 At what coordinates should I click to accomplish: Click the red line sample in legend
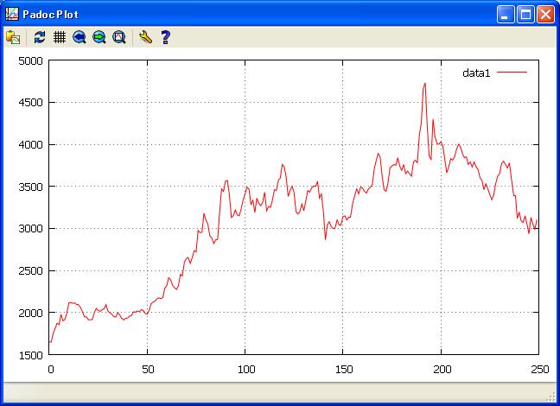coord(512,73)
